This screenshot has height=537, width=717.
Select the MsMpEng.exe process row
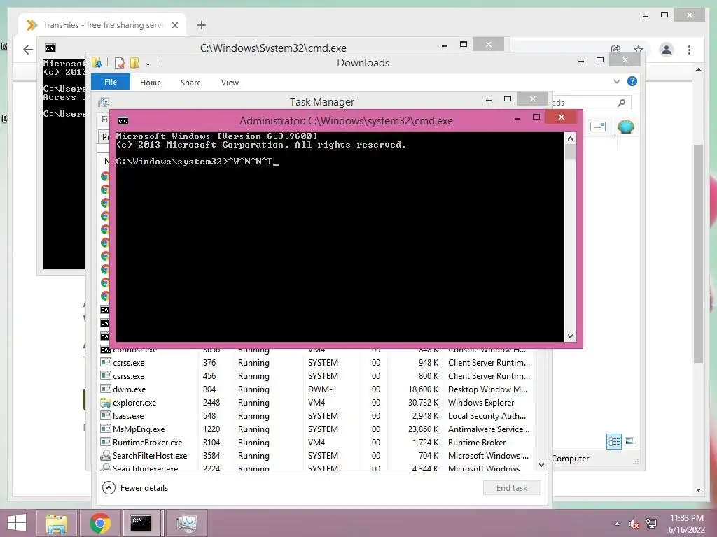[316, 429]
